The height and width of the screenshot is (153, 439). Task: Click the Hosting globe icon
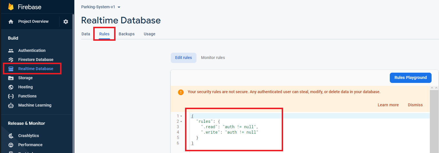pyautogui.click(x=11, y=87)
